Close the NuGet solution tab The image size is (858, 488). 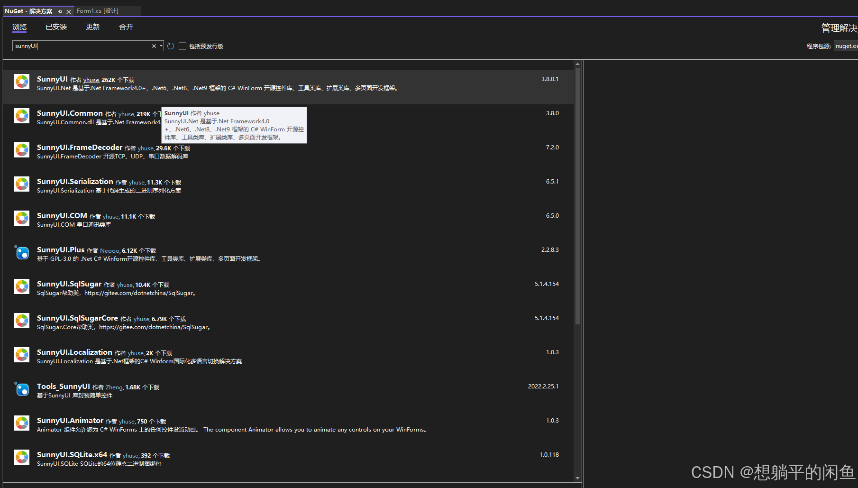[x=69, y=11]
